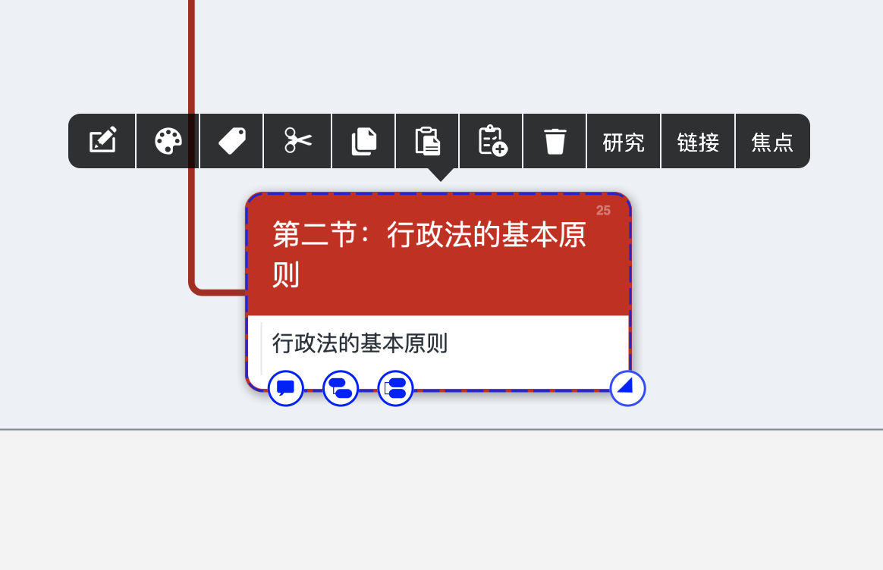Open the comment bubble on card

pyautogui.click(x=285, y=388)
